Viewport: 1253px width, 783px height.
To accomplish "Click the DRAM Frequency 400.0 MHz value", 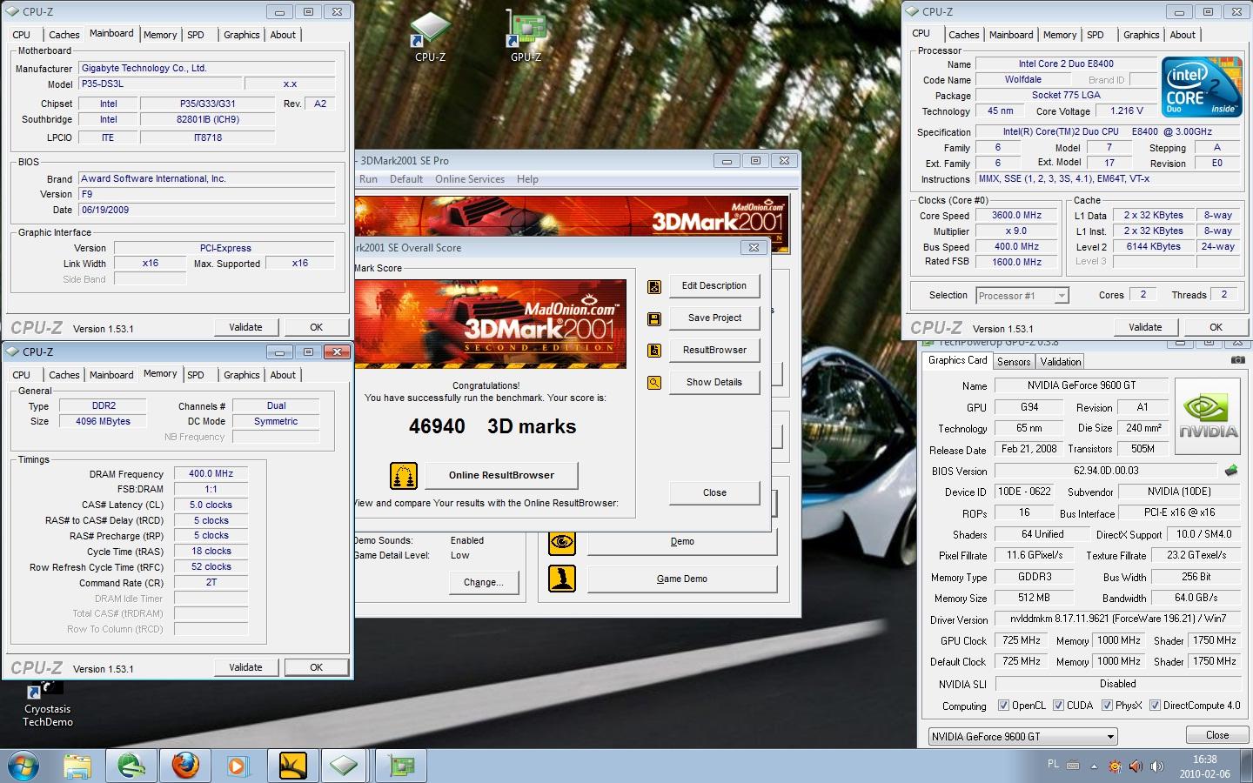I will click(x=211, y=474).
